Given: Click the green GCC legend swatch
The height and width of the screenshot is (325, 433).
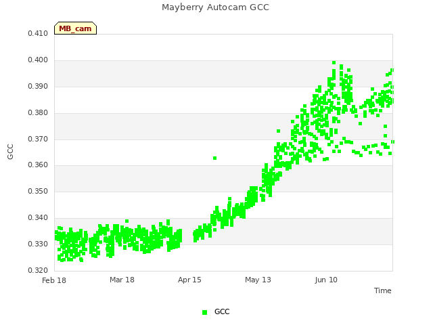Looking at the screenshot, I should pos(204,312).
